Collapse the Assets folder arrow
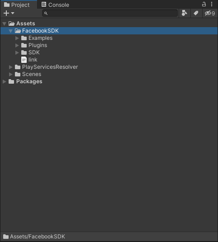This screenshot has height=242, width=218. tap(5, 24)
